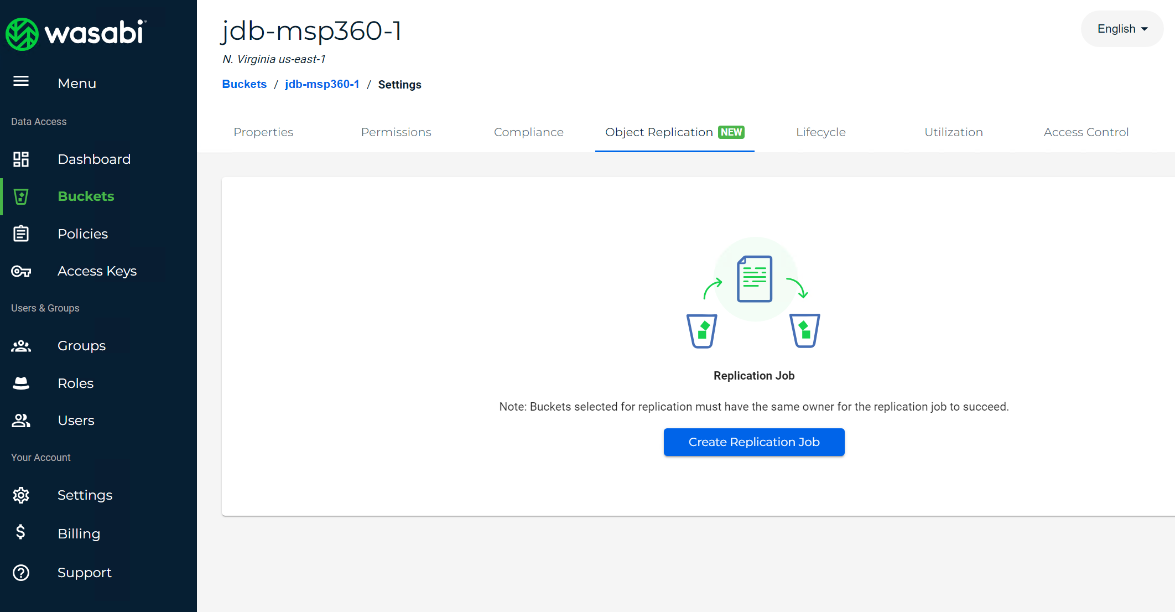Select the Access Control tab

click(1086, 132)
